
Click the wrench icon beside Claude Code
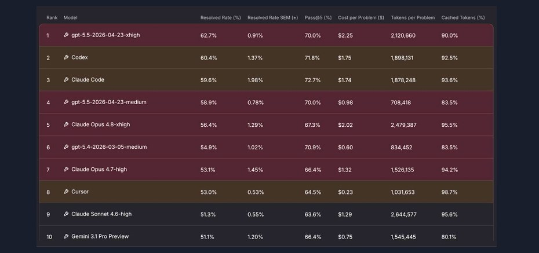(x=66, y=80)
